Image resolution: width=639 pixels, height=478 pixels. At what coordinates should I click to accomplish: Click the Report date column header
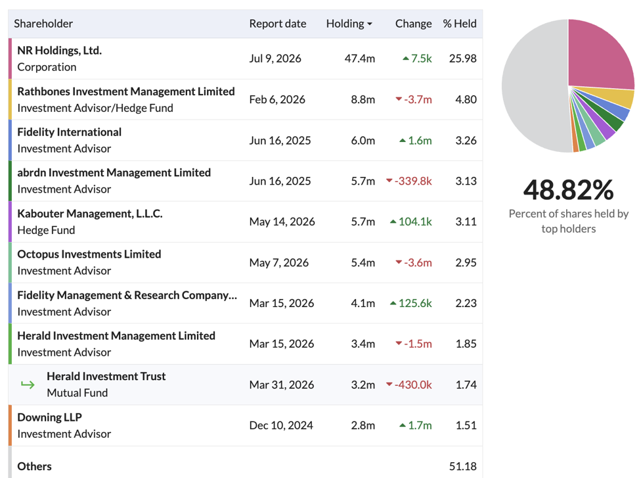coord(278,24)
